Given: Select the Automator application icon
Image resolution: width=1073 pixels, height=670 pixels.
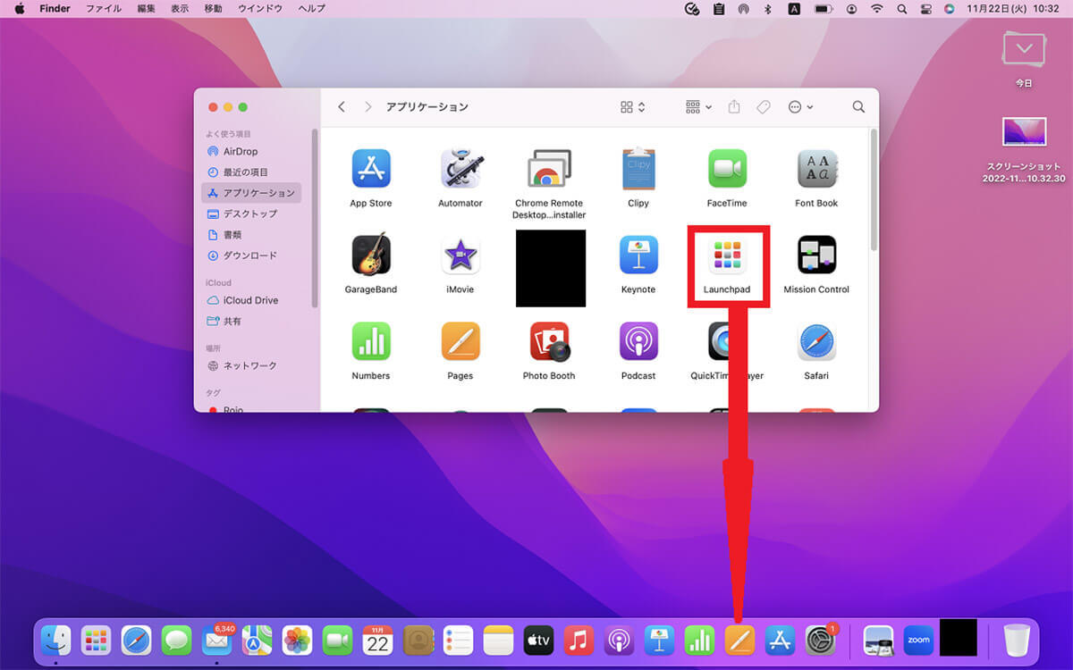Looking at the screenshot, I should pyautogui.click(x=460, y=169).
